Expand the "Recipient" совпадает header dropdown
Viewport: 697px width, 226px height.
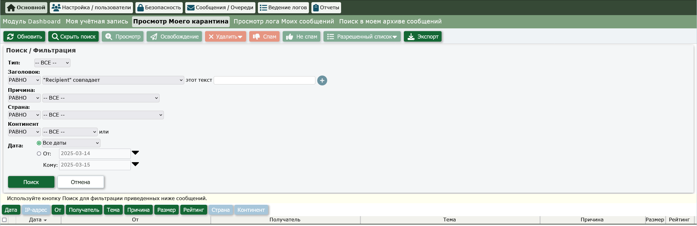pos(113,80)
